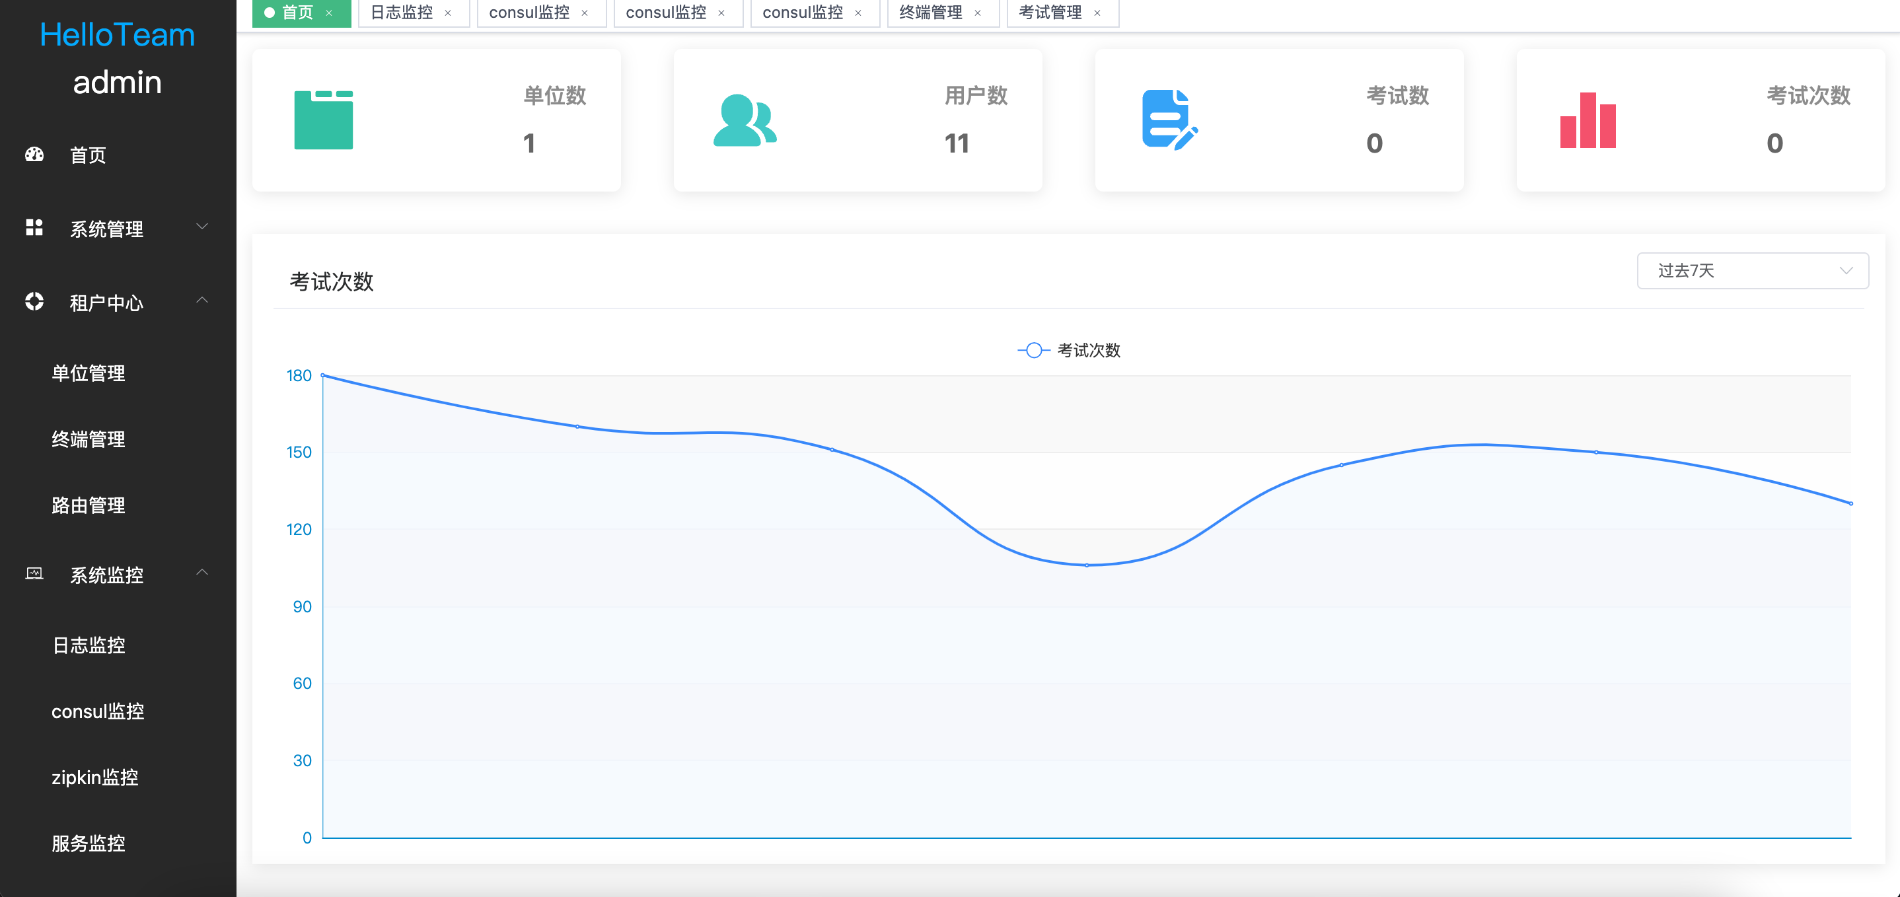This screenshot has height=897, width=1900.
Task: Open consul监控 in the sidebar
Action: click(x=118, y=712)
